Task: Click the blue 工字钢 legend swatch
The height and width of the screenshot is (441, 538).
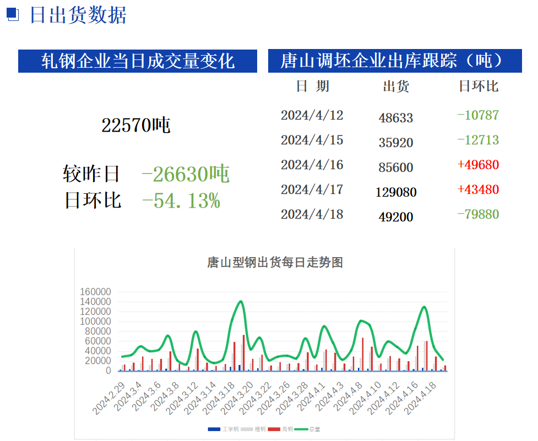Action: click(x=214, y=429)
